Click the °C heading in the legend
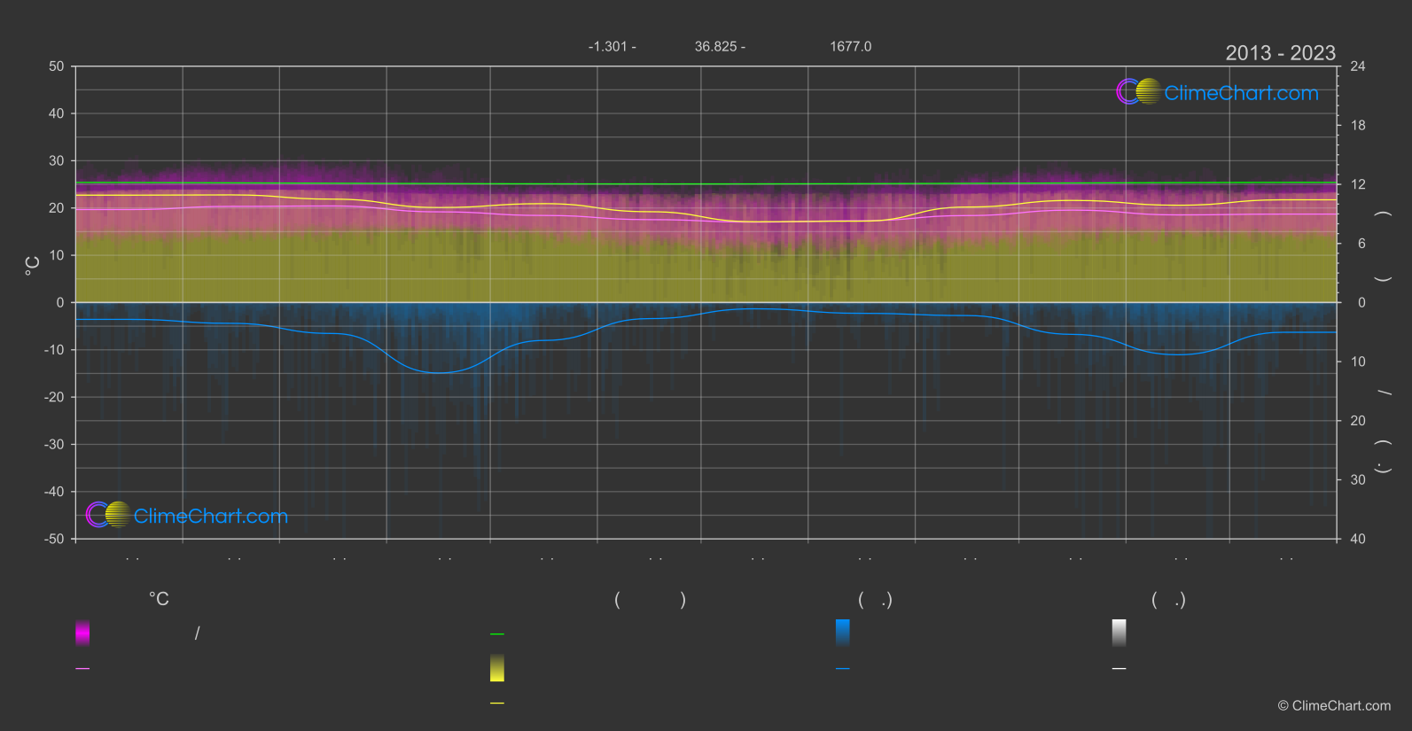This screenshot has height=731, width=1412. [x=159, y=600]
